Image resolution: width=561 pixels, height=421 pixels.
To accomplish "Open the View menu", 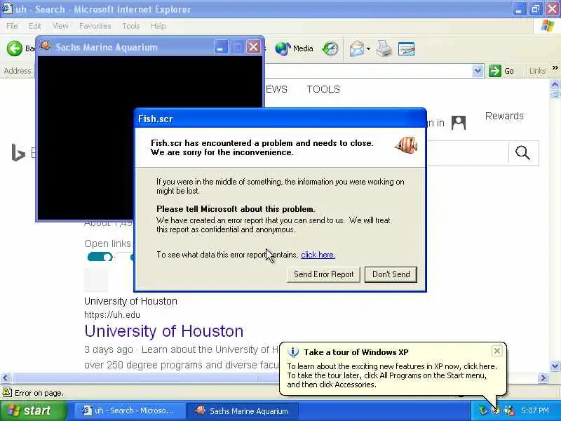I will 60,26.
